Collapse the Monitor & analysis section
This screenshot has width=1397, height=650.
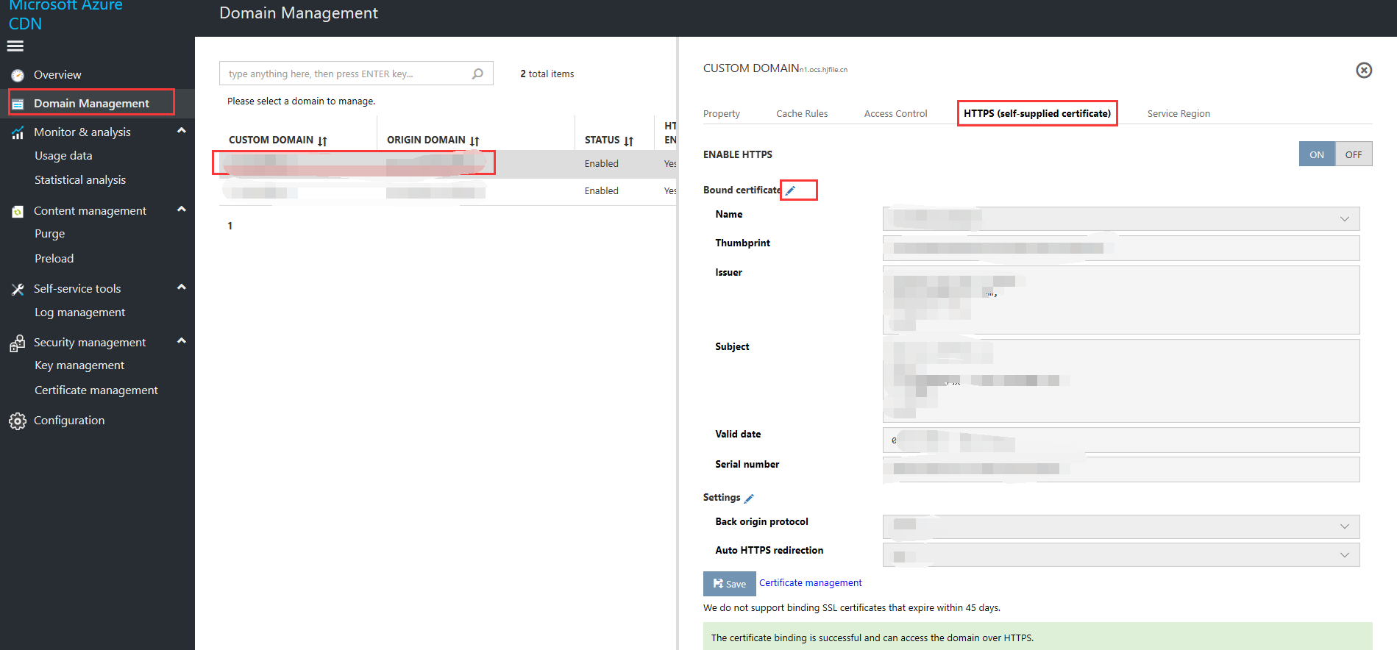(x=181, y=131)
